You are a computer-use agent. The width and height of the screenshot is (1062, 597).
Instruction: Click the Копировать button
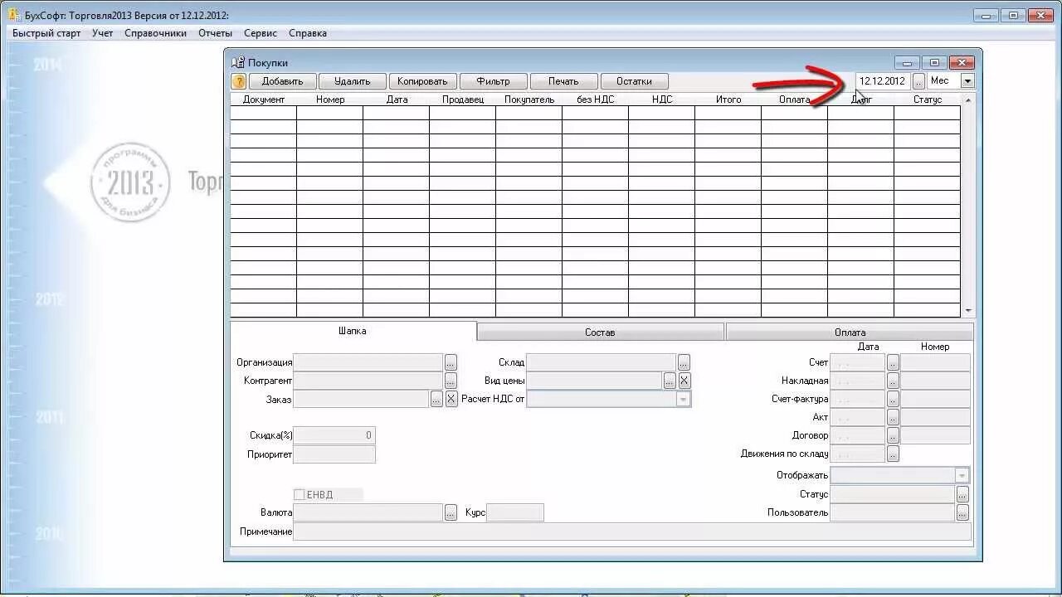click(x=422, y=81)
